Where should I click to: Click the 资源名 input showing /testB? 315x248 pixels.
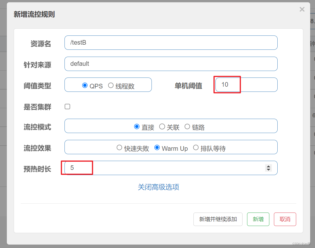pyautogui.click(x=171, y=42)
